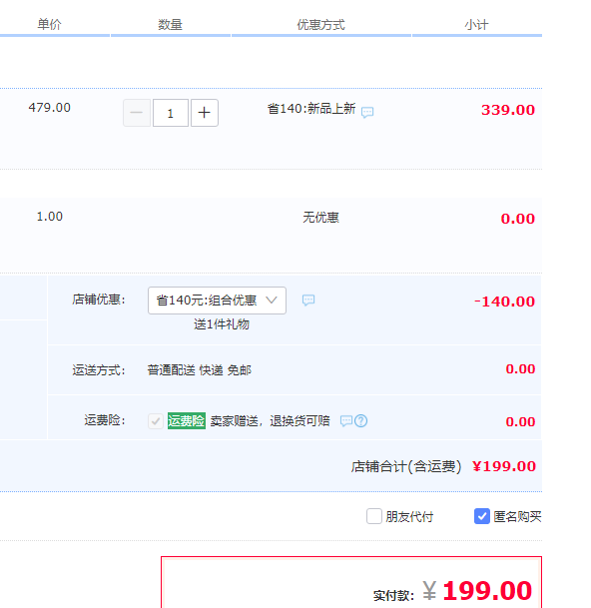Enable the 朋友代付 checkbox
Viewport: 591px width, 608px height.
(x=374, y=516)
